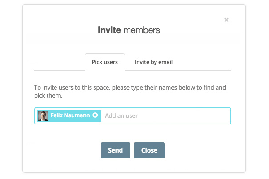Click the empty right end of the user picker
This screenshot has width=269, height=179.
click(x=211, y=115)
